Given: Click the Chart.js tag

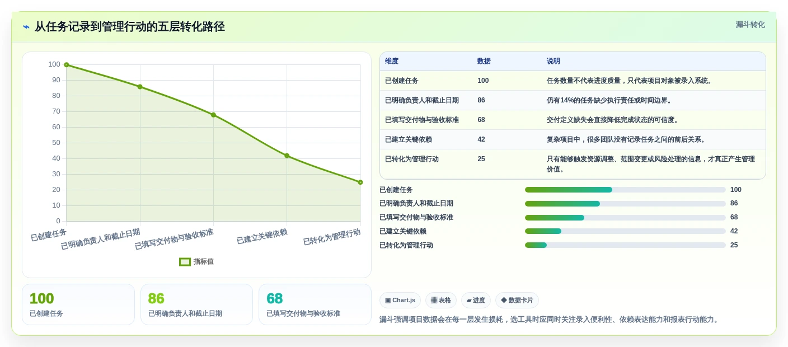Looking at the screenshot, I should 400,300.
